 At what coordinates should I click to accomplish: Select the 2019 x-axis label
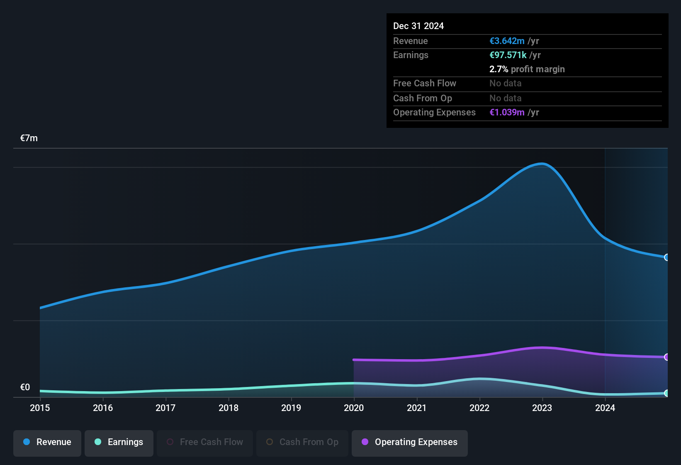click(x=291, y=408)
